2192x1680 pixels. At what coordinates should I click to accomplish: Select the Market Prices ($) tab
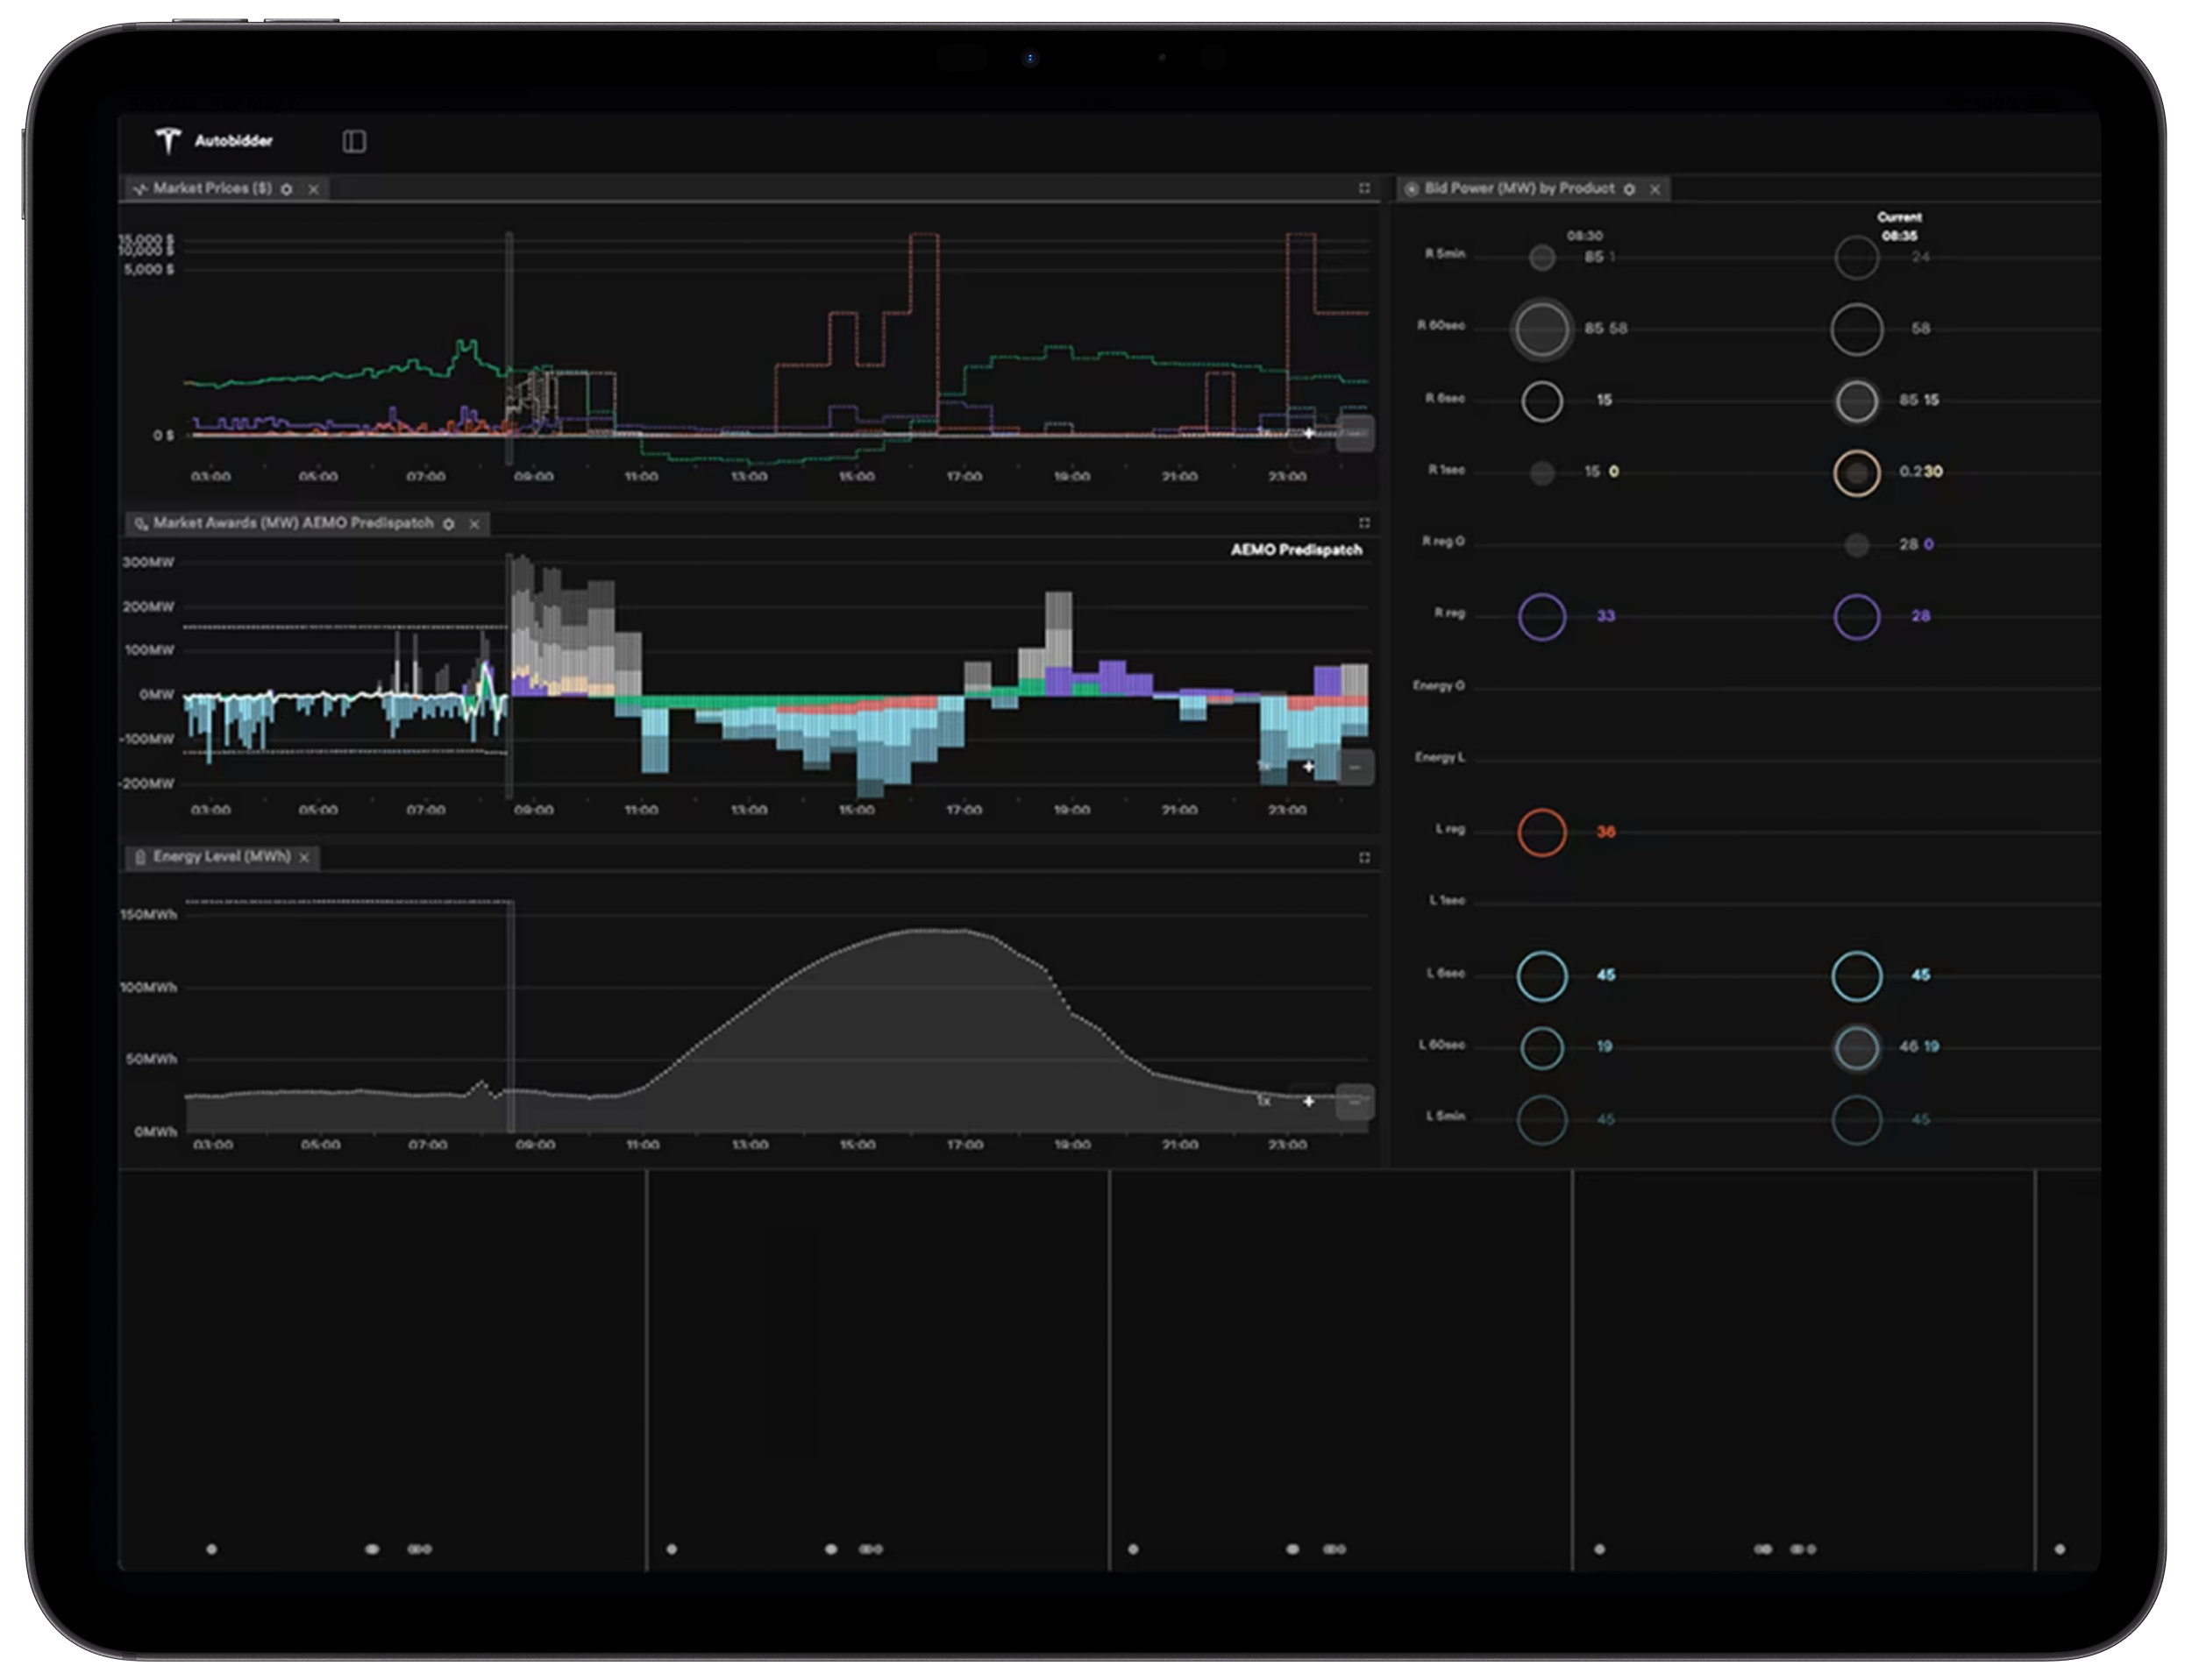(x=212, y=188)
